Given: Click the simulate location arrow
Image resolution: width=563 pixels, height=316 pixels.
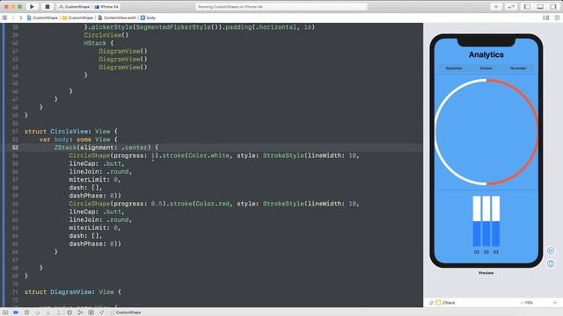Looking at the screenshot, I should [x=102, y=312].
